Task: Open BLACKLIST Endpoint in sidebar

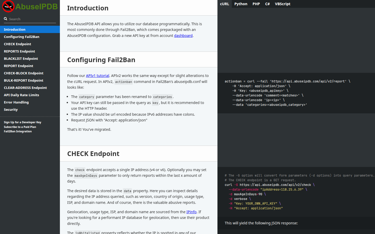Action: [x=30, y=58]
